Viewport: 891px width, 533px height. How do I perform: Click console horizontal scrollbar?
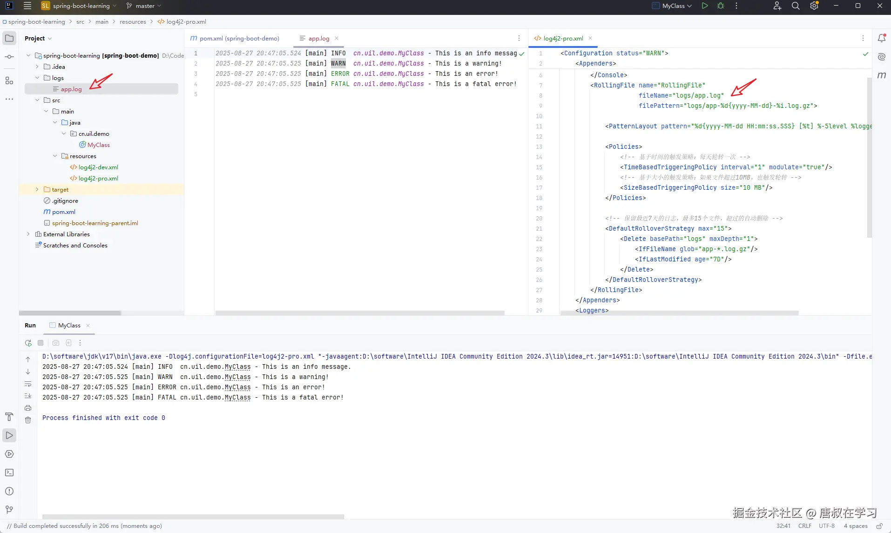pos(193,516)
